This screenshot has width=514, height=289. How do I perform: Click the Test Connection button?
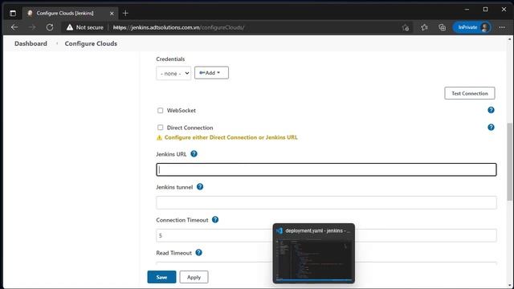[469, 93]
